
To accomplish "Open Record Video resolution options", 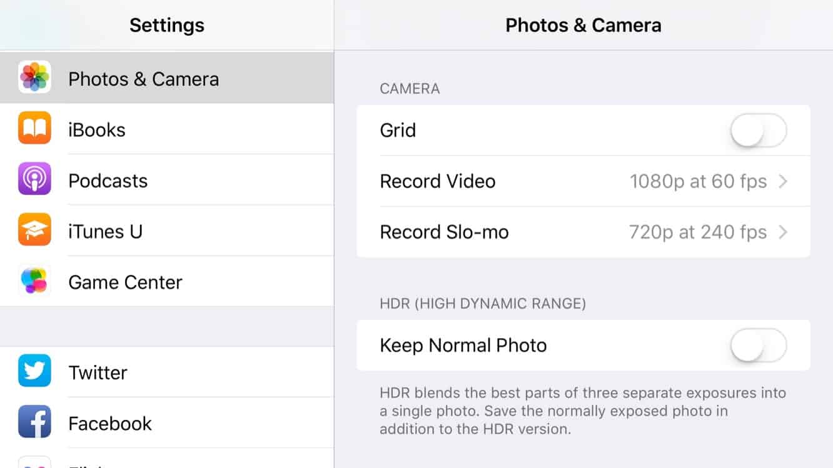I will [582, 181].
